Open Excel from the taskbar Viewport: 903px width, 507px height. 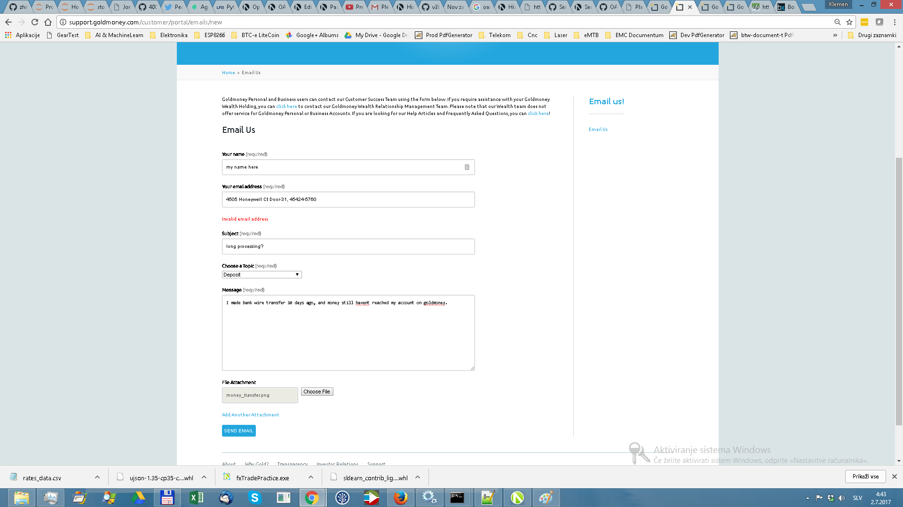[x=197, y=498]
